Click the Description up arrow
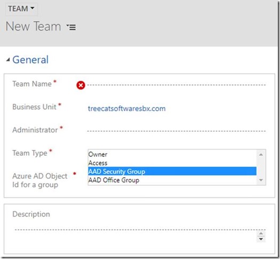This screenshot has width=280, height=259. tap(261, 233)
